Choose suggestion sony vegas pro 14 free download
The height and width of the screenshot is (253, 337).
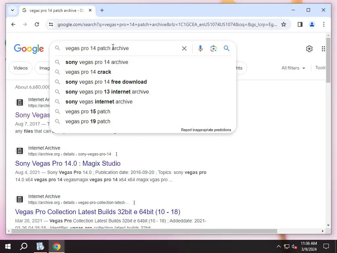tap(143, 82)
